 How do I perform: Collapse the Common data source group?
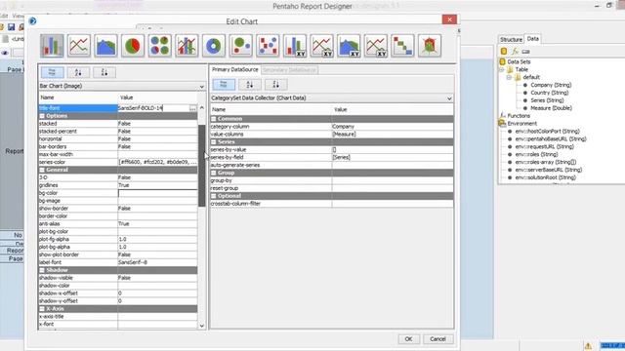tap(214, 119)
